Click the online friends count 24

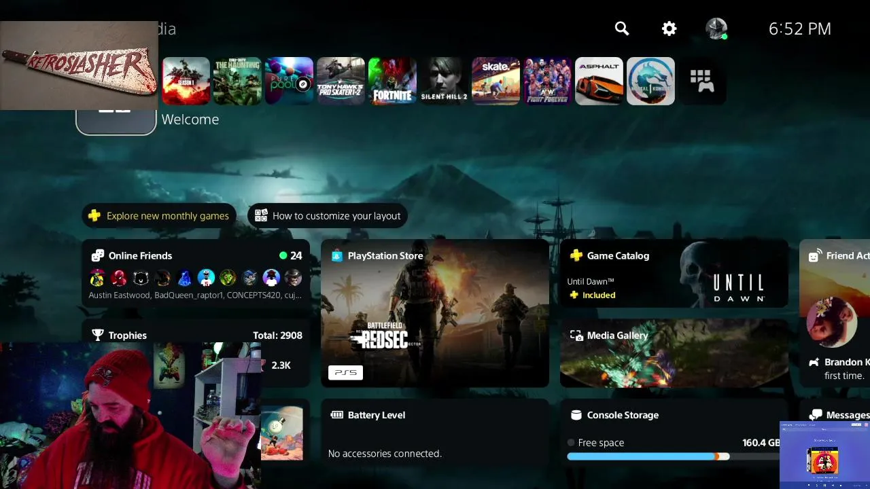(x=296, y=256)
